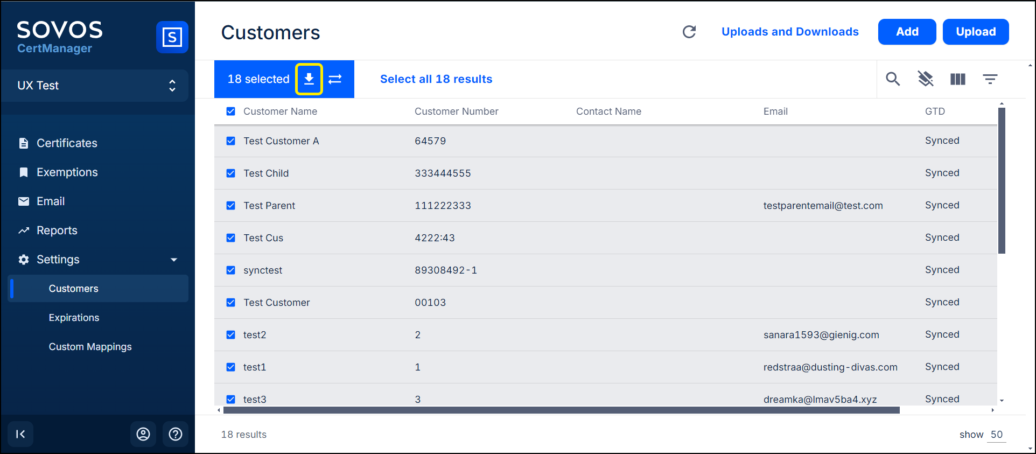Viewport: 1036px width, 454px height.
Task: Click the clear selection layers icon
Action: [925, 79]
